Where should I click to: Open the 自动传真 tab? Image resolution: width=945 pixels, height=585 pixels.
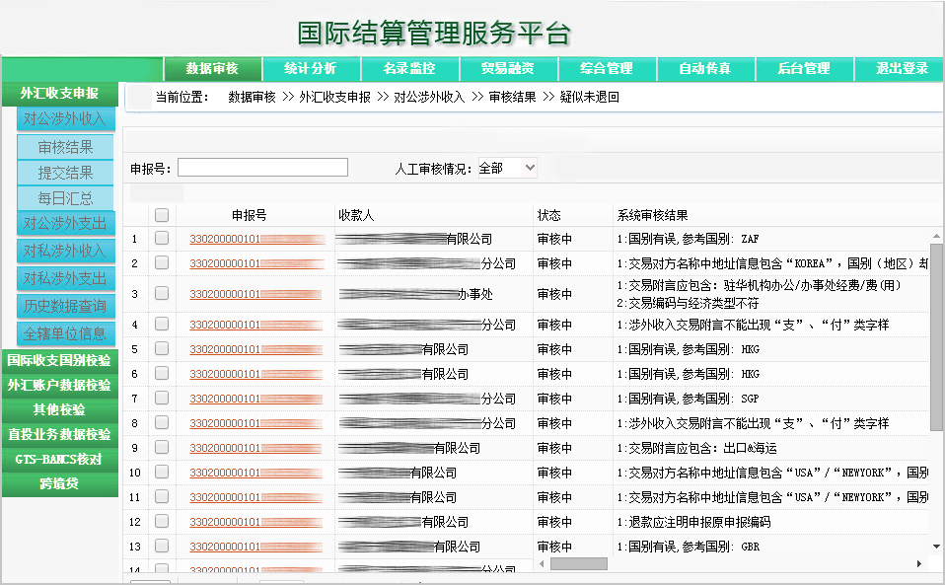(705, 69)
